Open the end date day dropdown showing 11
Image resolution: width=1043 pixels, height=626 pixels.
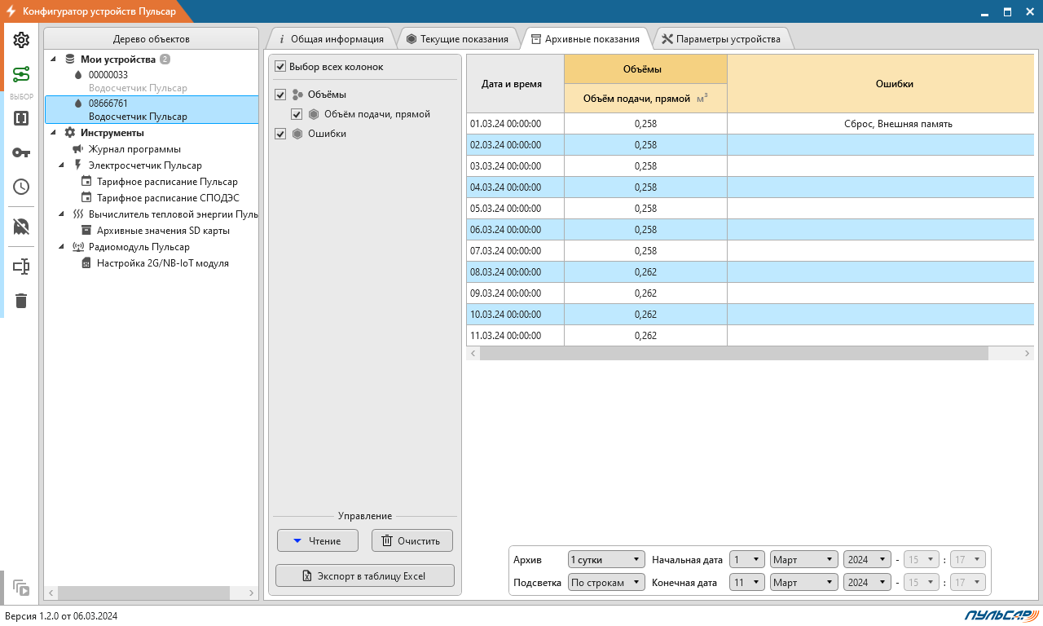point(747,583)
